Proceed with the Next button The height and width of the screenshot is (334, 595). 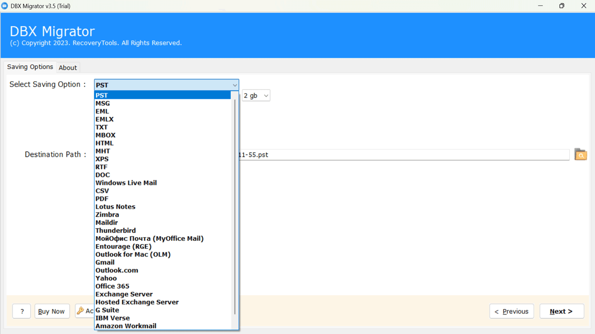(562, 311)
